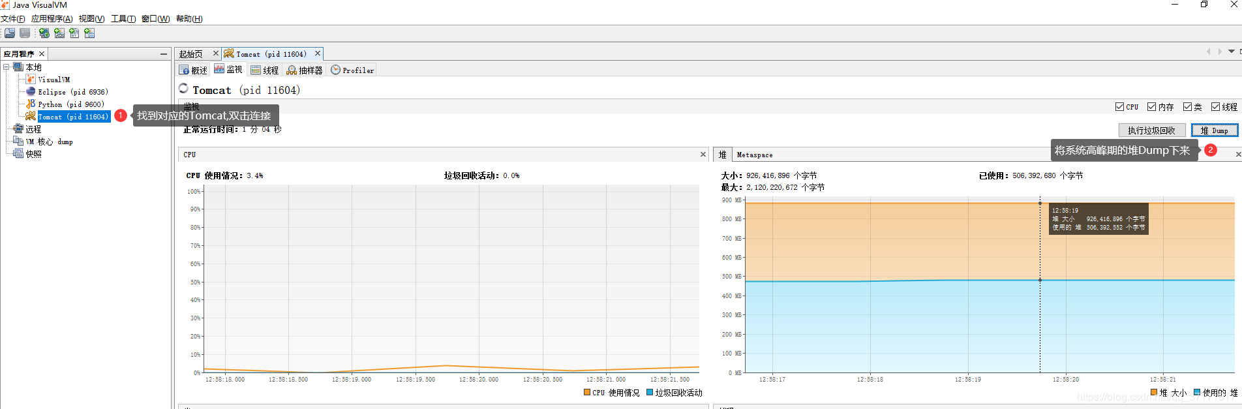Open the 视图(V) menu

click(x=92, y=19)
